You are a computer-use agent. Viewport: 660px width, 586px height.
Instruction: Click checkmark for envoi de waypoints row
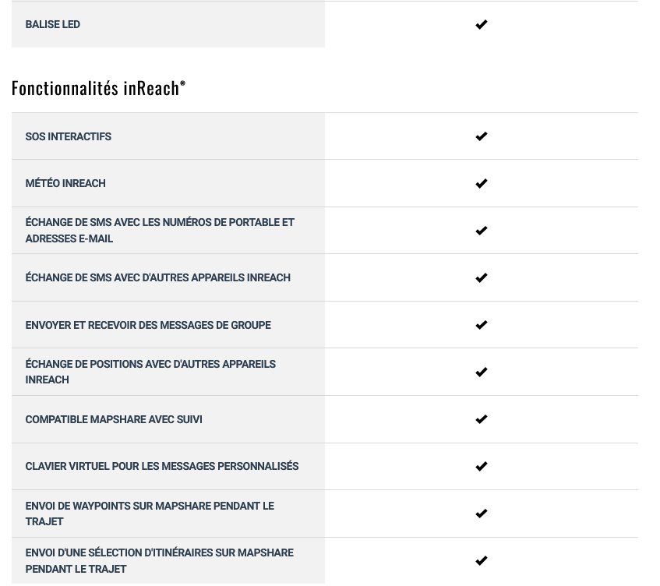pyautogui.click(x=481, y=514)
